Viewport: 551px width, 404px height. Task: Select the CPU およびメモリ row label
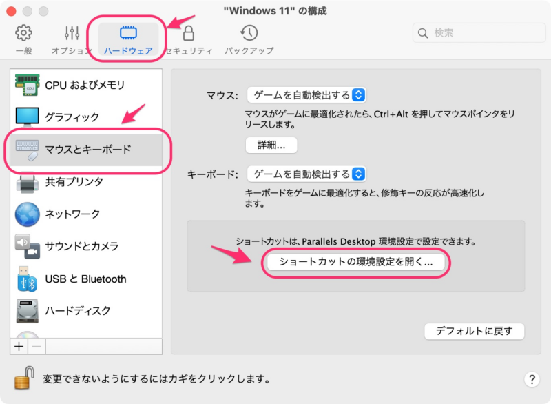[85, 85]
